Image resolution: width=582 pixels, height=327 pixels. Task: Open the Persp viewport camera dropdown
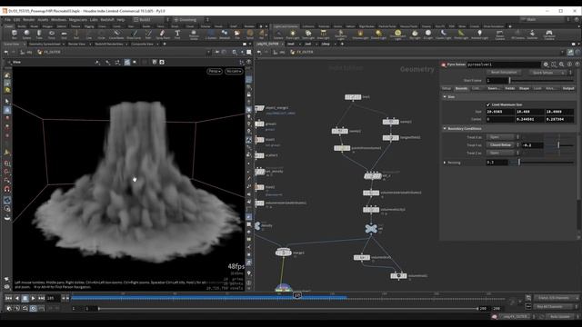click(215, 71)
